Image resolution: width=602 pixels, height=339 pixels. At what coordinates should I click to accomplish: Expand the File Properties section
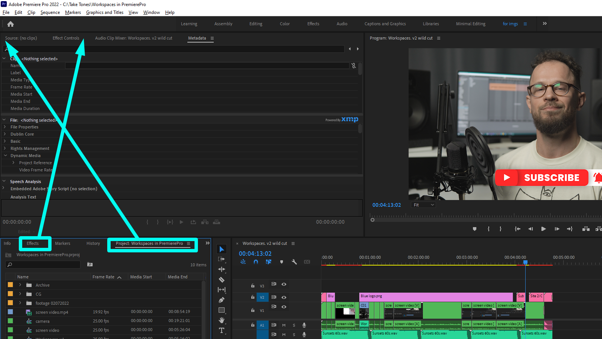[5, 127]
